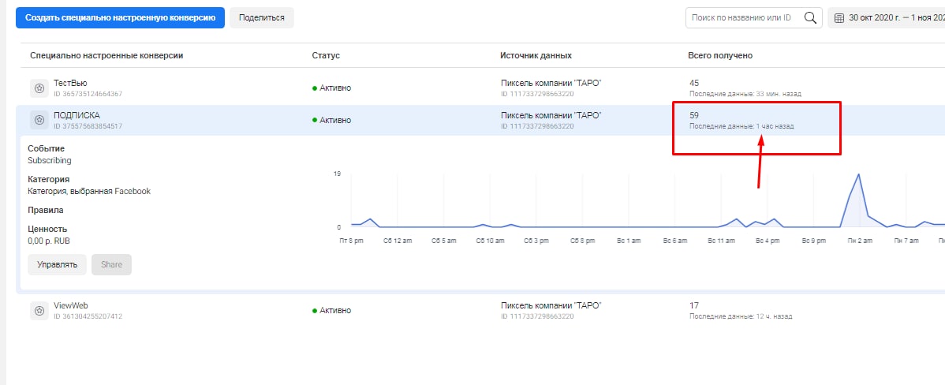Click Последние данные: 12 ч. назад
This screenshot has height=385, width=945.
pos(741,316)
